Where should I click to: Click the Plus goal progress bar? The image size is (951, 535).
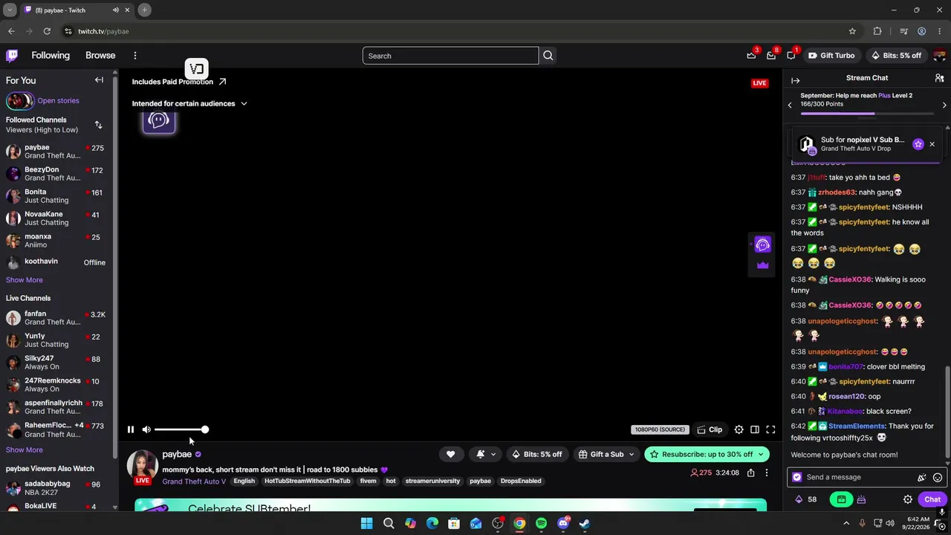click(x=867, y=114)
